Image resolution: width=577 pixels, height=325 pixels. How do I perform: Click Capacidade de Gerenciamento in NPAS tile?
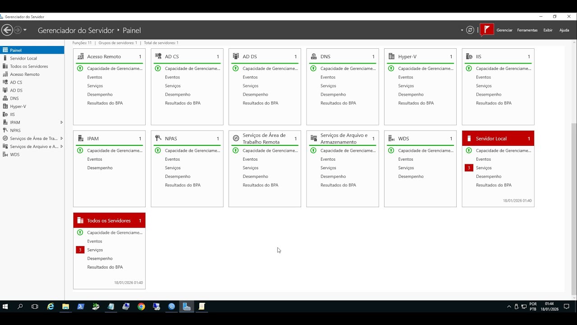pyautogui.click(x=192, y=150)
